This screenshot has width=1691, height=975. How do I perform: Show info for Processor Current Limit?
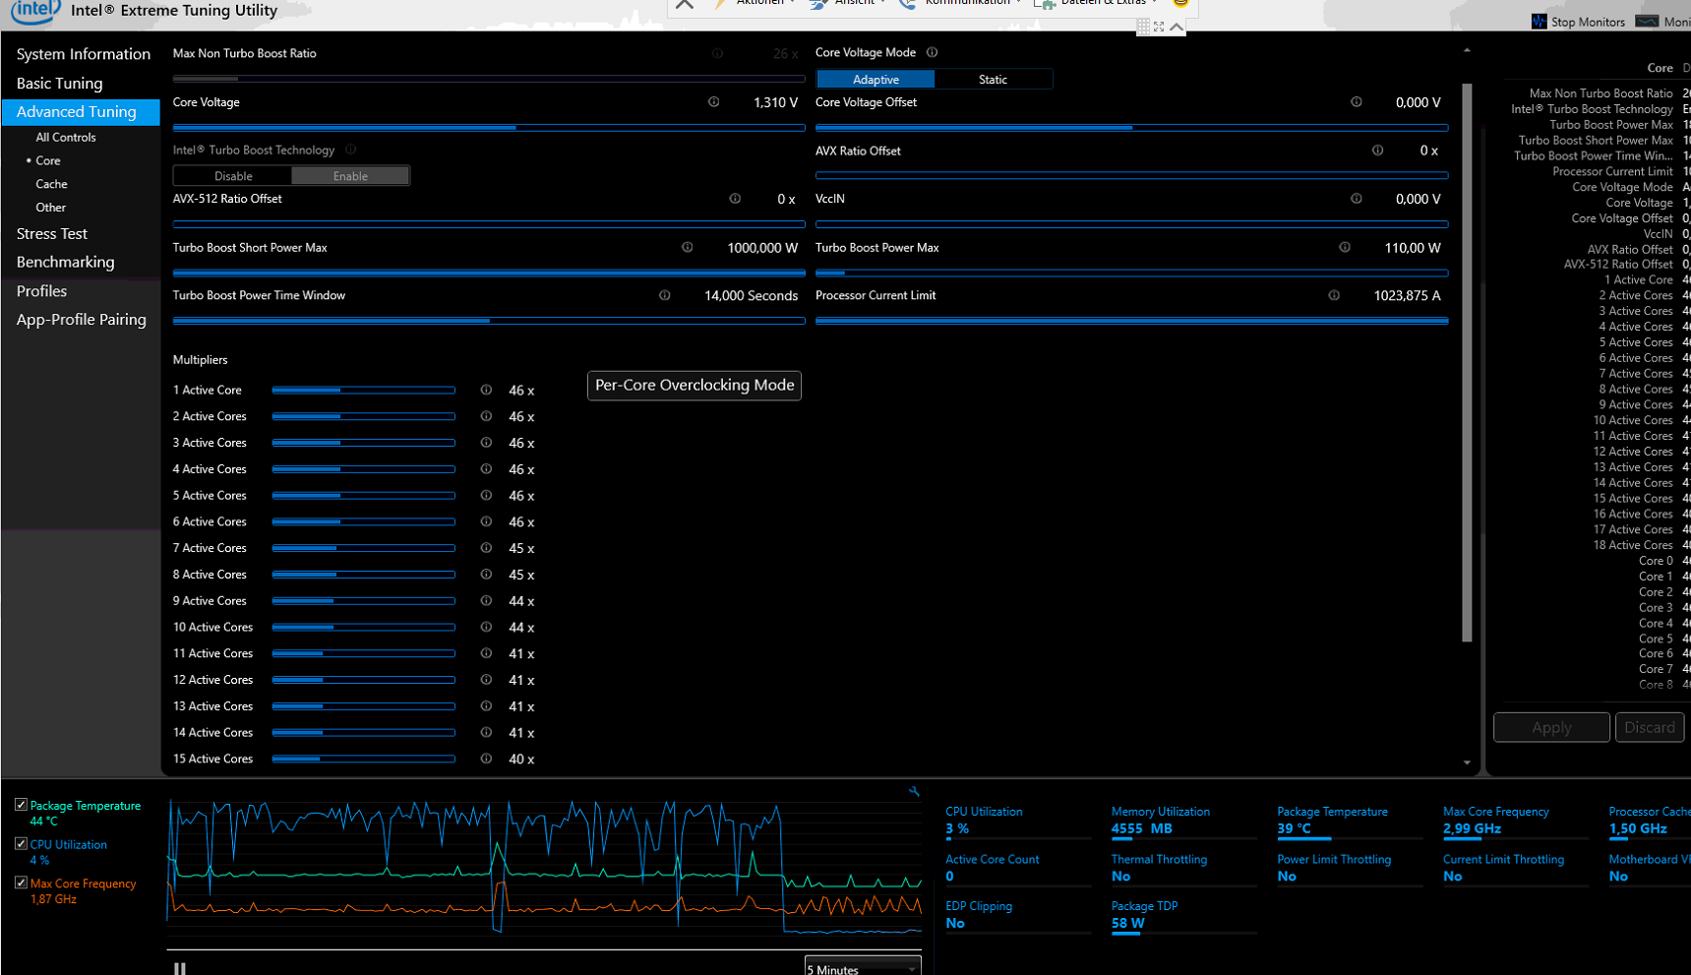tap(1334, 295)
